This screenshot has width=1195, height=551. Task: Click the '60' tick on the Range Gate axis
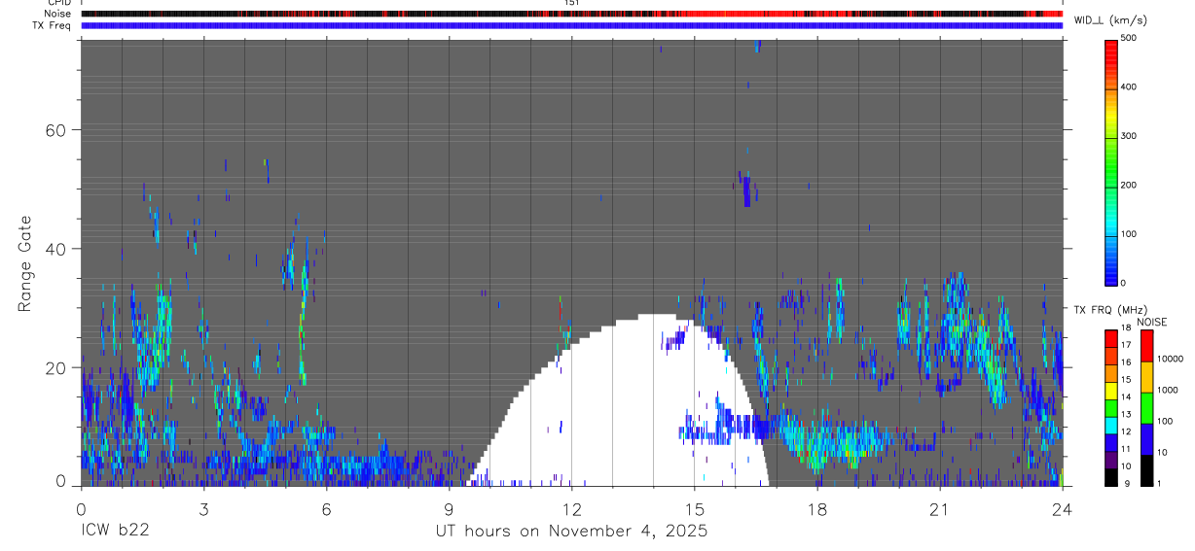tap(54, 130)
